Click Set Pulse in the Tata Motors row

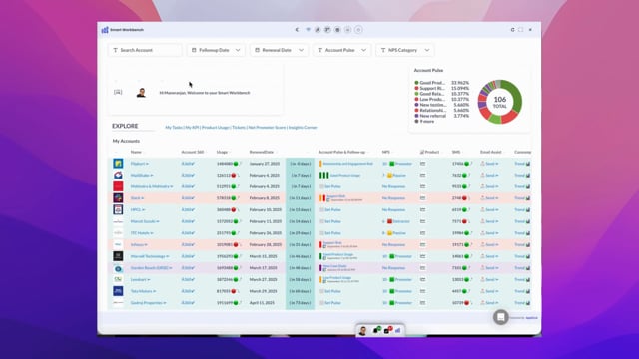click(330, 291)
